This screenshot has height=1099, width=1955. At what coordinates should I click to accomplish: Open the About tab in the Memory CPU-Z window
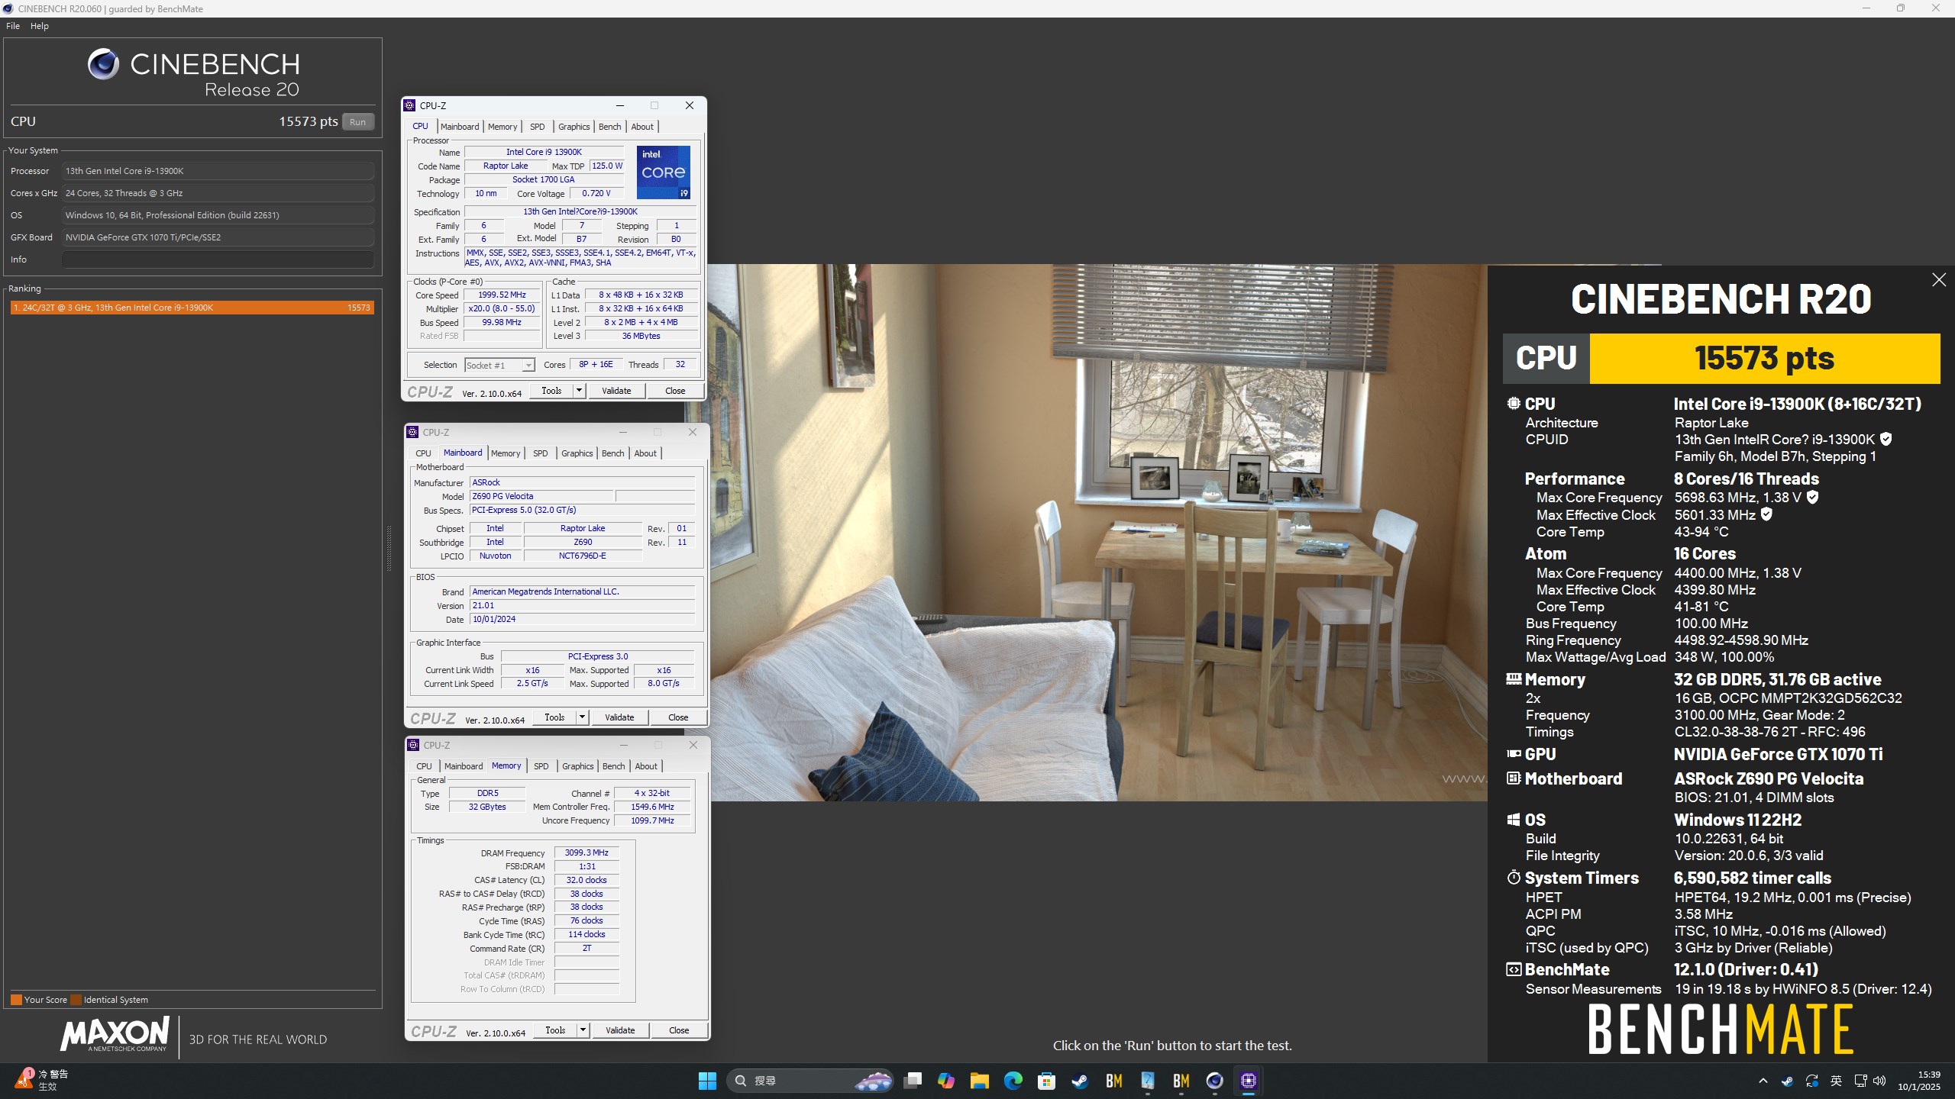(646, 766)
